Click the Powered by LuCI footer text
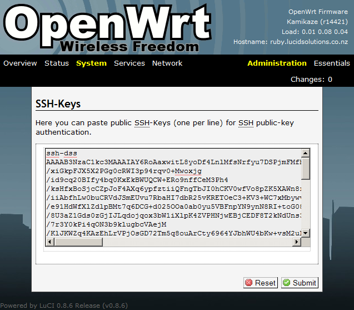This screenshot has height=310, width=354. tap(64, 306)
